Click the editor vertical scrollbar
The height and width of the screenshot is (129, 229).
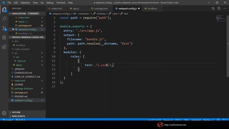pyautogui.click(x=228, y=46)
